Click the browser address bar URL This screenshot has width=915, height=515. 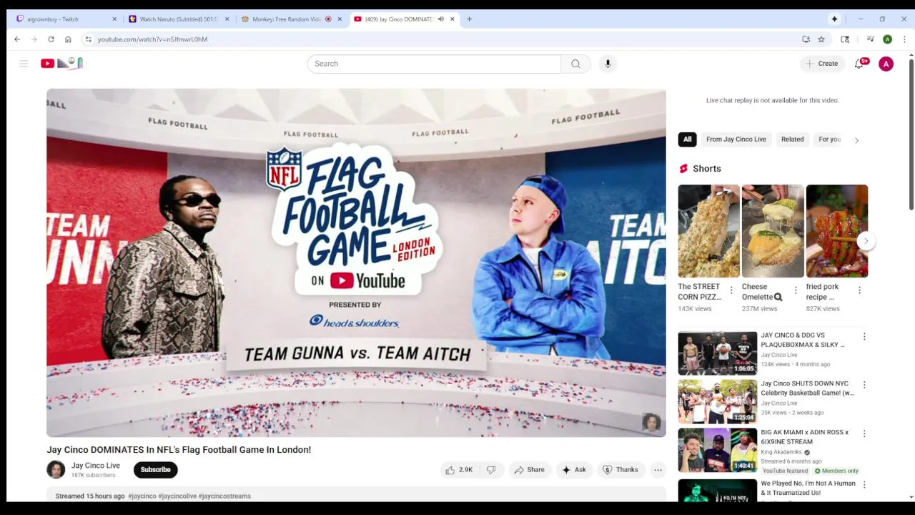(152, 39)
